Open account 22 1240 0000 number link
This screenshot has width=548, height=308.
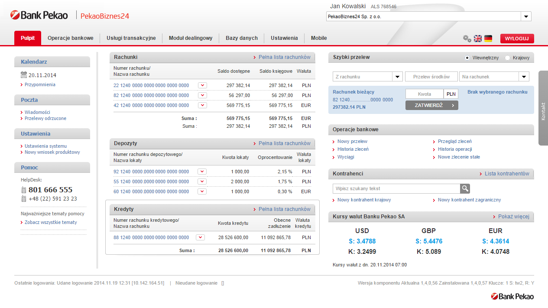(151, 85)
